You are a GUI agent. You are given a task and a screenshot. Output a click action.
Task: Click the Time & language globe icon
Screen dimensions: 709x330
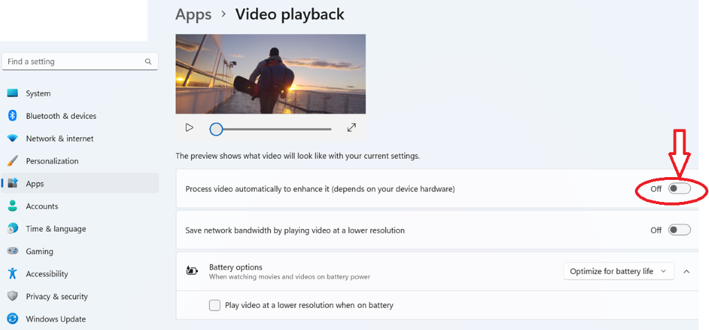click(x=12, y=229)
